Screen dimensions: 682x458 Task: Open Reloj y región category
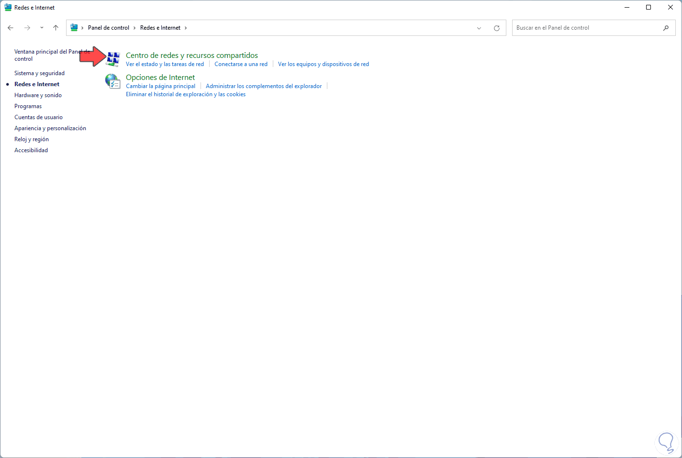point(32,139)
